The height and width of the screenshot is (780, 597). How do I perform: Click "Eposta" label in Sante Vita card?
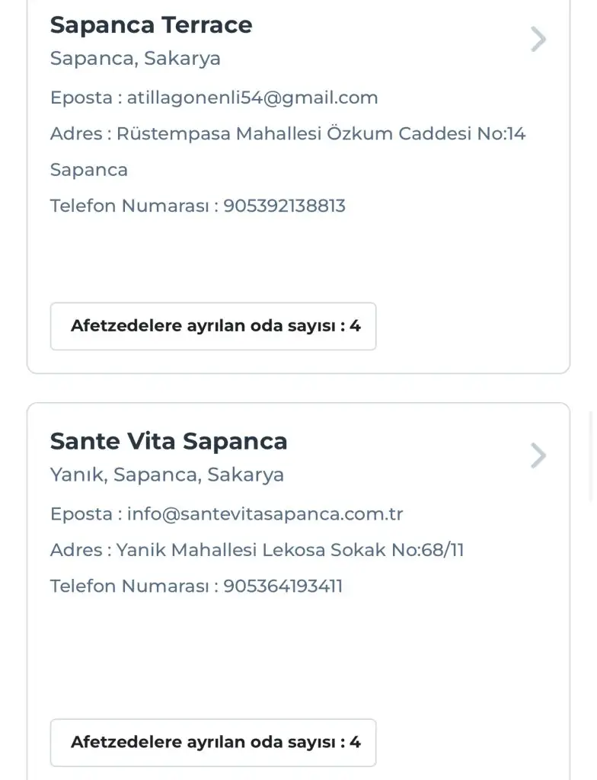(x=81, y=513)
